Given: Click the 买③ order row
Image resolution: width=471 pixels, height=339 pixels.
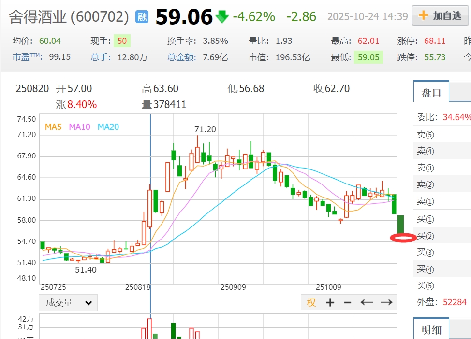Looking at the screenshot, I should tap(442, 252).
